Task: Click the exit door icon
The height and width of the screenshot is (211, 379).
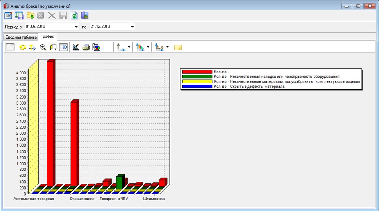Action: coord(85,15)
